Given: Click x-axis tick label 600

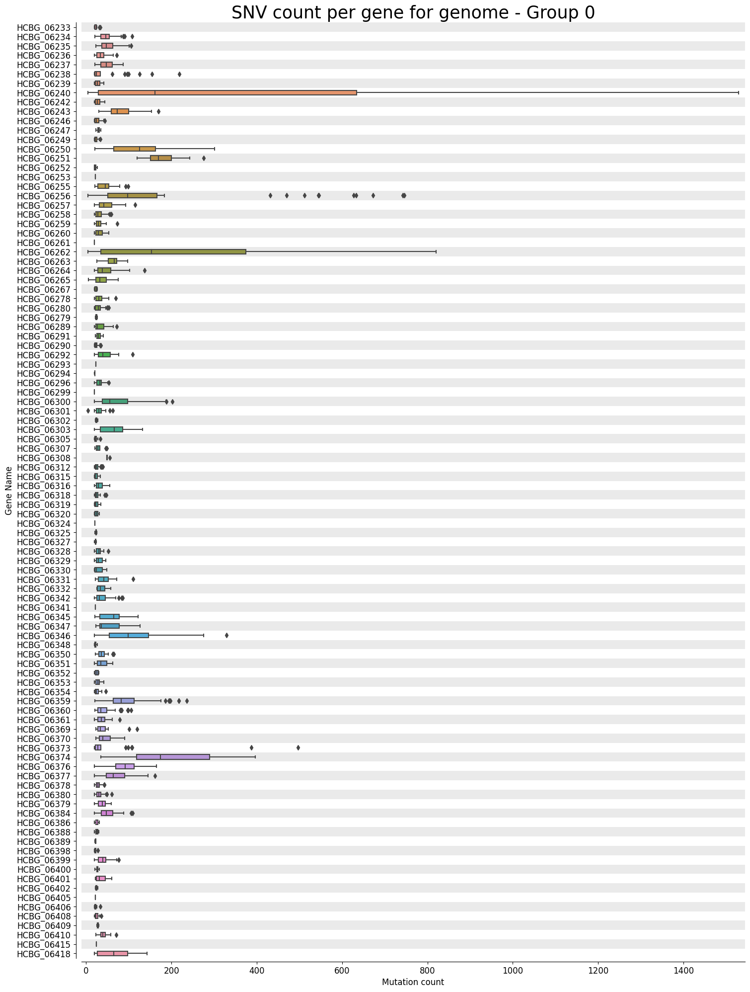Looking at the screenshot, I should click(x=342, y=970).
